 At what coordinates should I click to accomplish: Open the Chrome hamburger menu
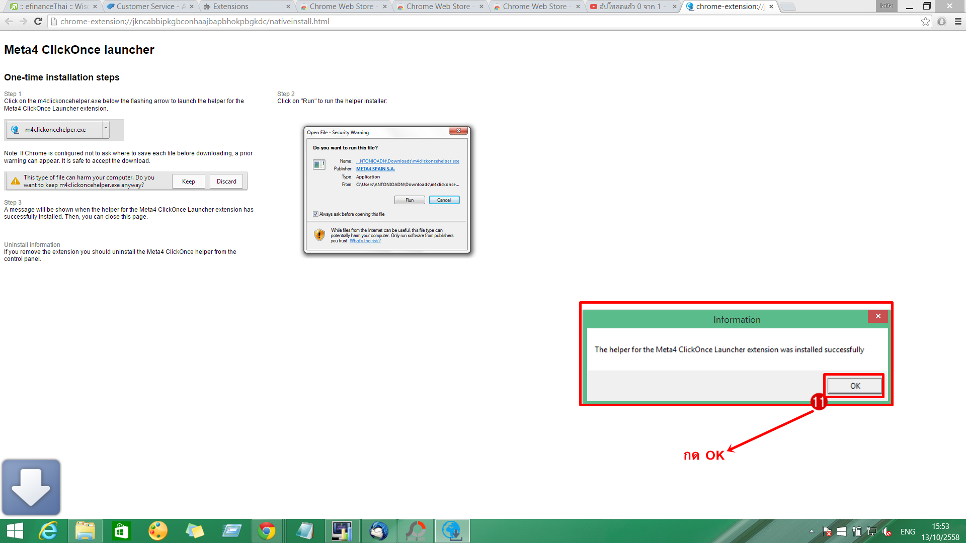(x=958, y=21)
